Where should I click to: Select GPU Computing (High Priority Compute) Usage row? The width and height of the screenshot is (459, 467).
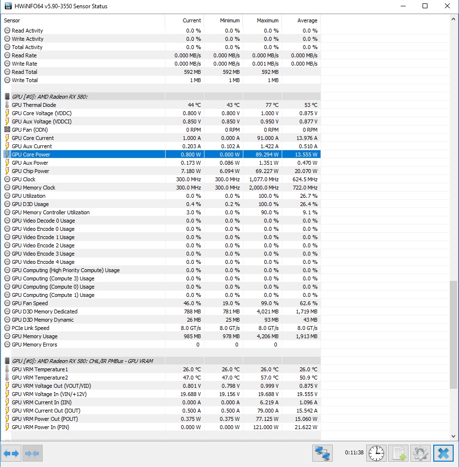pos(162,270)
